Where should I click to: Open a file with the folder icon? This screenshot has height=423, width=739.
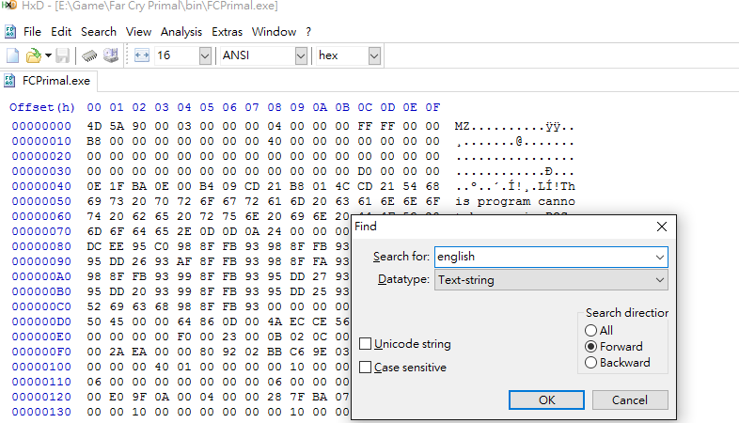point(33,55)
